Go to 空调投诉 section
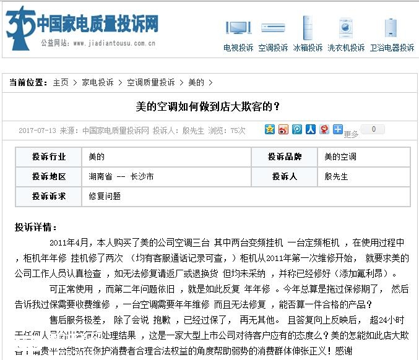This screenshot has height=360, width=419. [x=273, y=48]
